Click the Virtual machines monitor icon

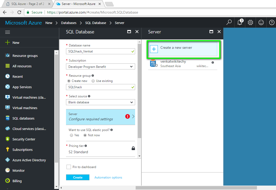(x=8, y=108)
